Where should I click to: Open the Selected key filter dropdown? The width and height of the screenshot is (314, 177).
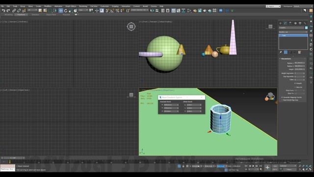coord(288,166)
